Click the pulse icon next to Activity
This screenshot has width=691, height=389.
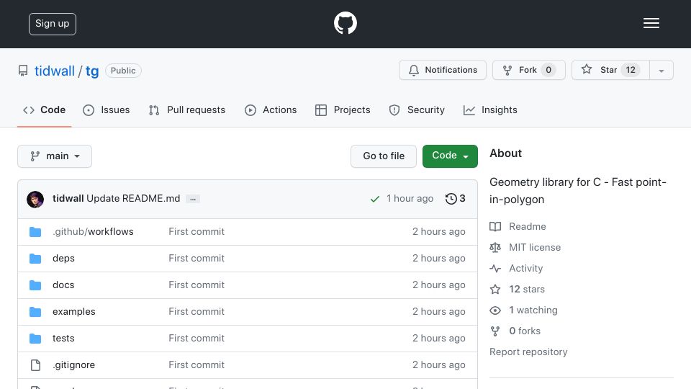495,268
